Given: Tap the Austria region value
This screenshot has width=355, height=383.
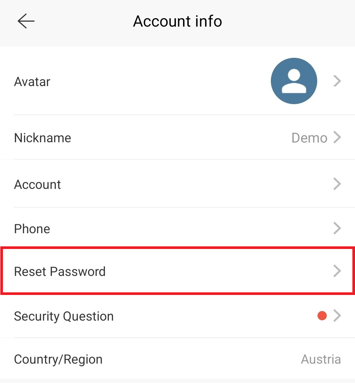Looking at the screenshot, I should (321, 359).
